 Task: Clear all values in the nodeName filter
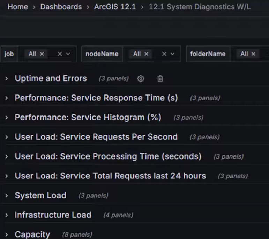tap(164, 54)
